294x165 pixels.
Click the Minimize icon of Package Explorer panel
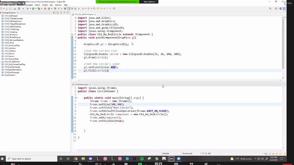click(64, 13)
